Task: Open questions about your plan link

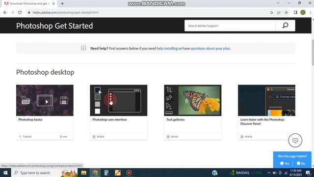Action: point(210,48)
